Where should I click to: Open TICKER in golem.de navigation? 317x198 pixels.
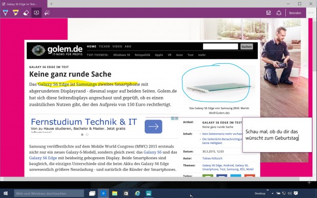[x=104, y=46]
